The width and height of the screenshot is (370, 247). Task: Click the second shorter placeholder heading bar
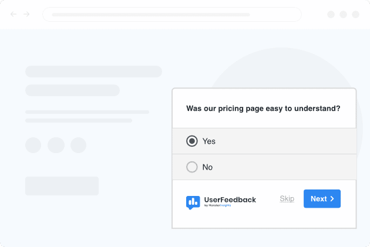pyautogui.click(x=72, y=90)
